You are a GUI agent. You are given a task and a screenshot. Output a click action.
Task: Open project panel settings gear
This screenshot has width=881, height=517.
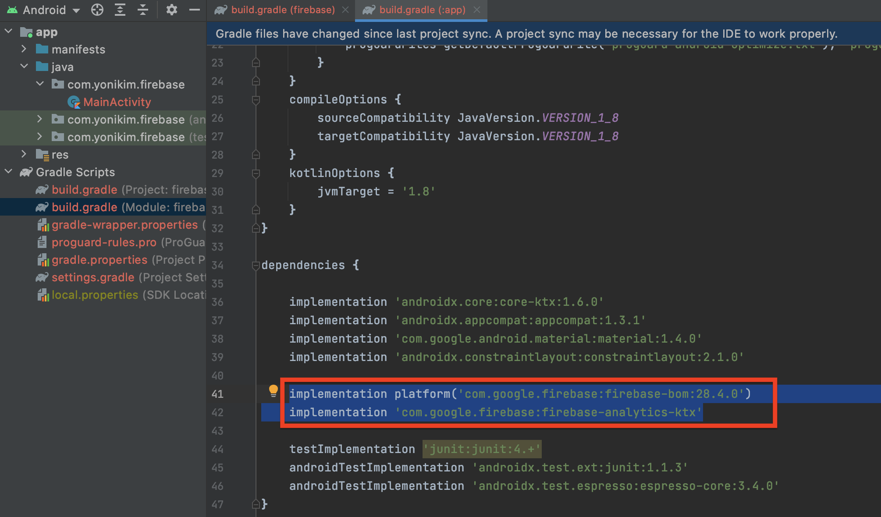[x=171, y=10]
